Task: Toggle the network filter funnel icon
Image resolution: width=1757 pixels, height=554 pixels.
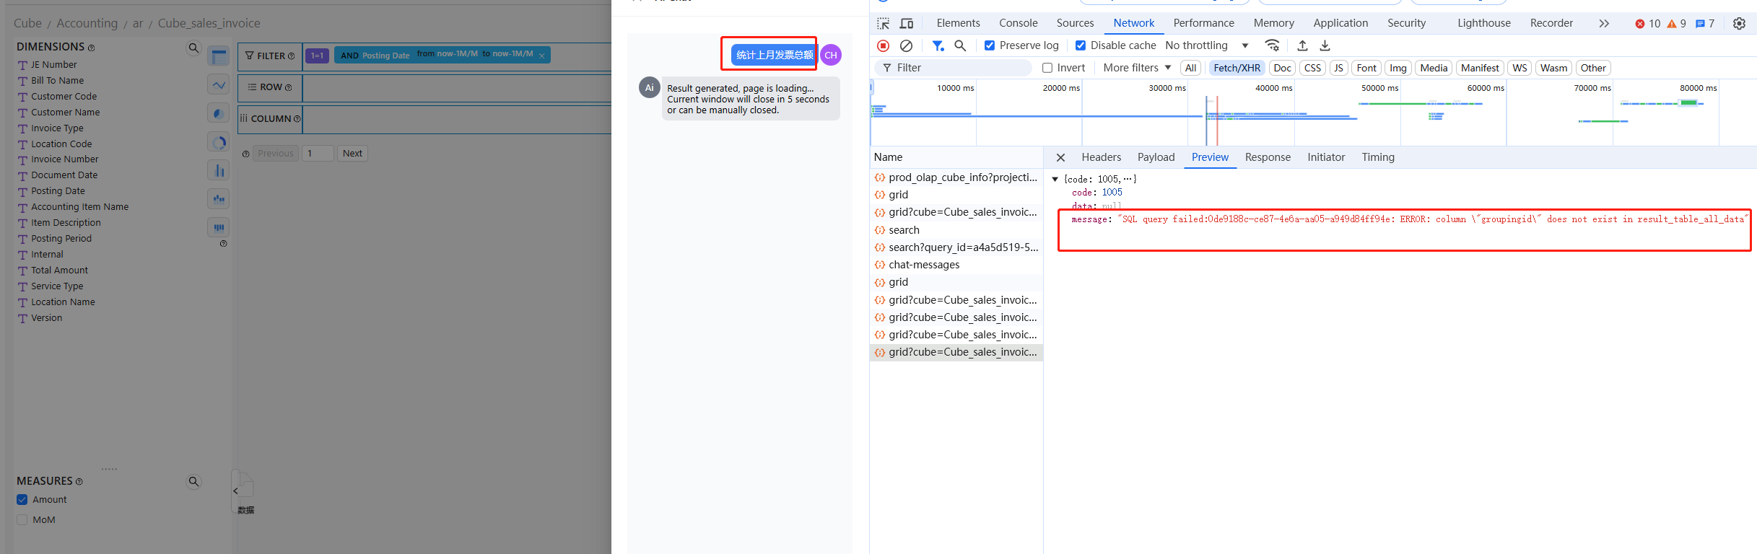Action: (938, 45)
